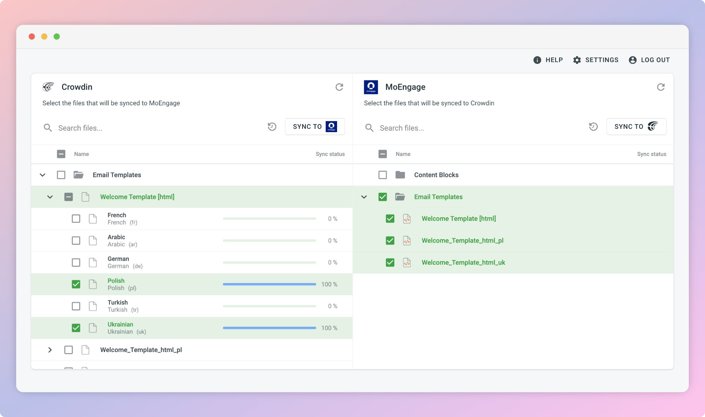This screenshot has width=705, height=417.
Task: Click the Content Blocks folder icon
Action: 400,175
